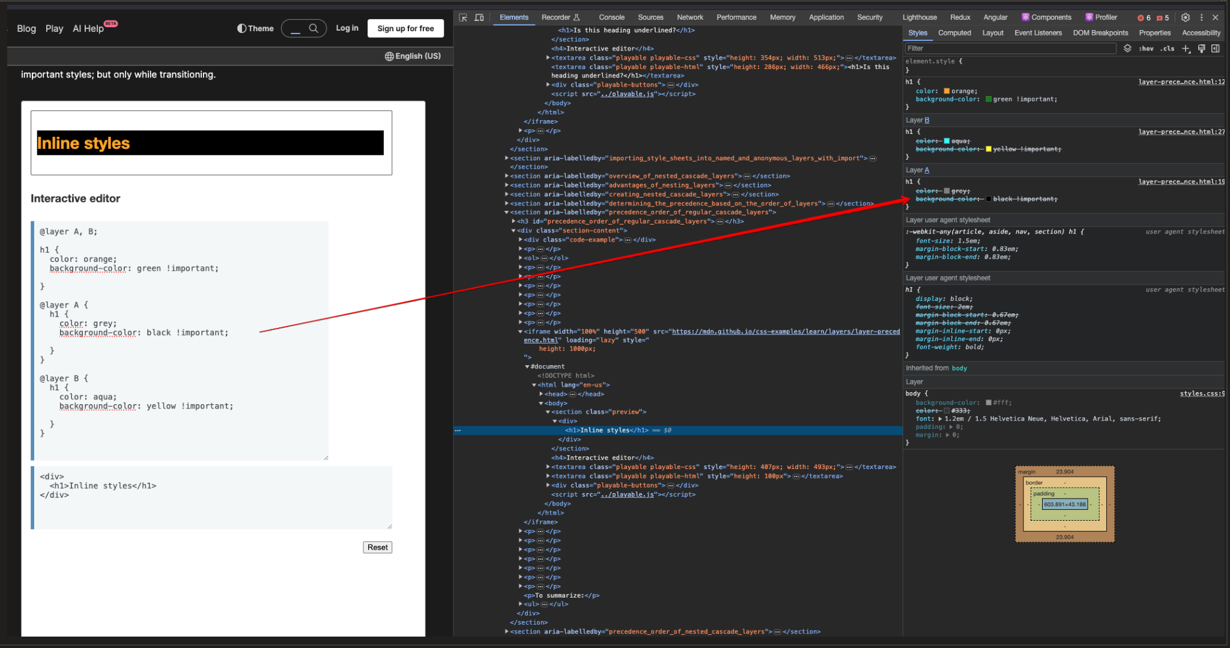
Task: Toggle the device toolbar icon
Action: (x=479, y=17)
